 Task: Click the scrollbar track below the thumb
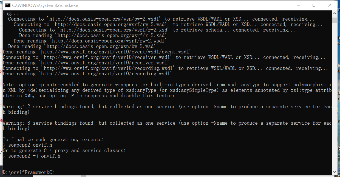coord(335,96)
